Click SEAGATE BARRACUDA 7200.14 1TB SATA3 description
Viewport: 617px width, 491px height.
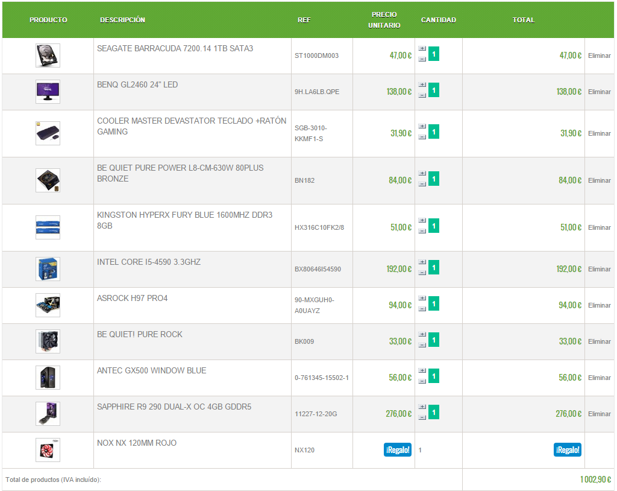tap(175, 48)
